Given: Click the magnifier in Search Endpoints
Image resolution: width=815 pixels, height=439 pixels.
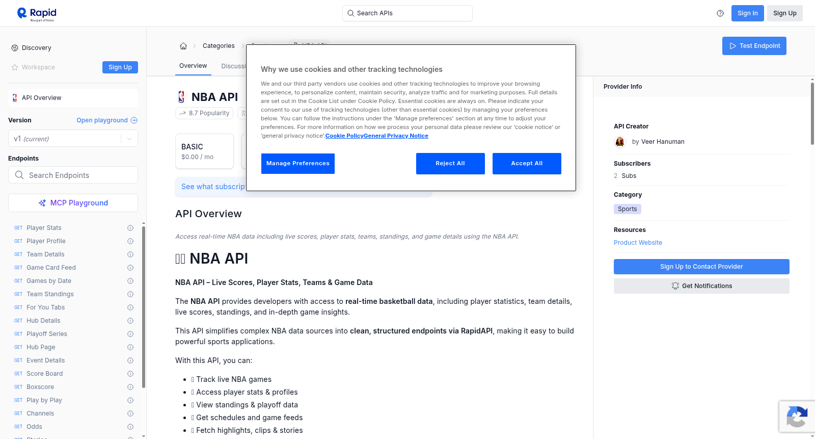Looking at the screenshot, I should click(x=19, y=175).
